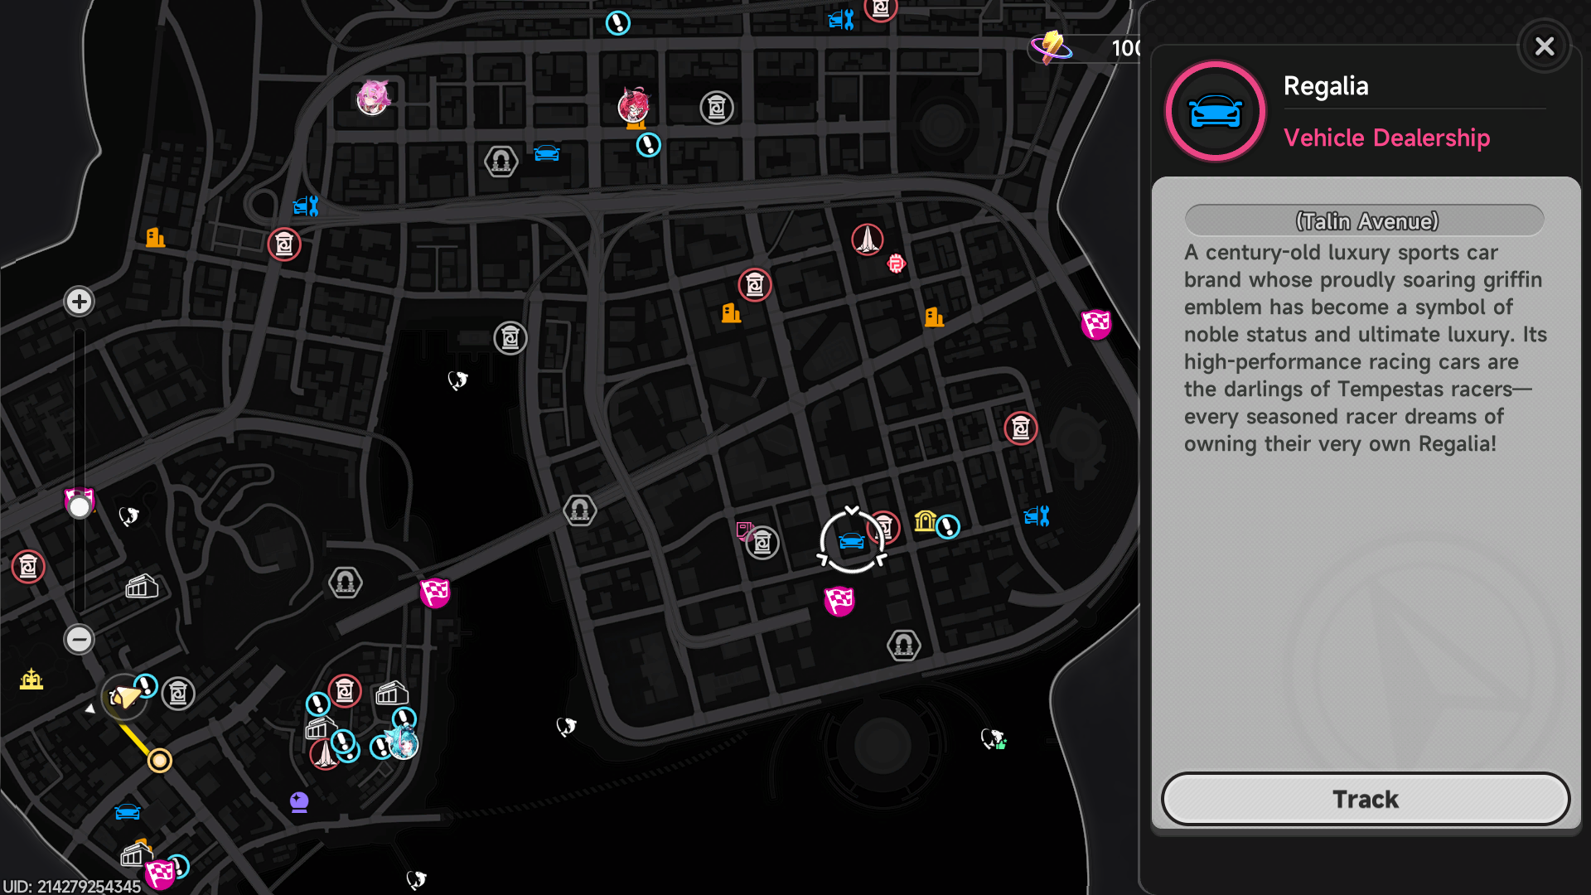Click the Track button
The image size is (1591, 895).
tap(1365, 799)
